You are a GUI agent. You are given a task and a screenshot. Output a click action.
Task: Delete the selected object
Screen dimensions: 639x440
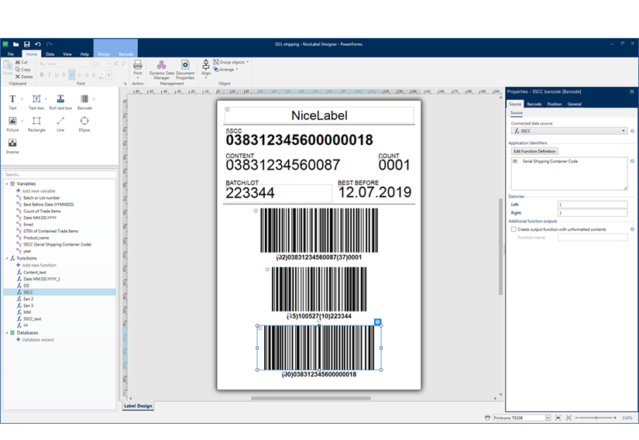pos(24,77)
